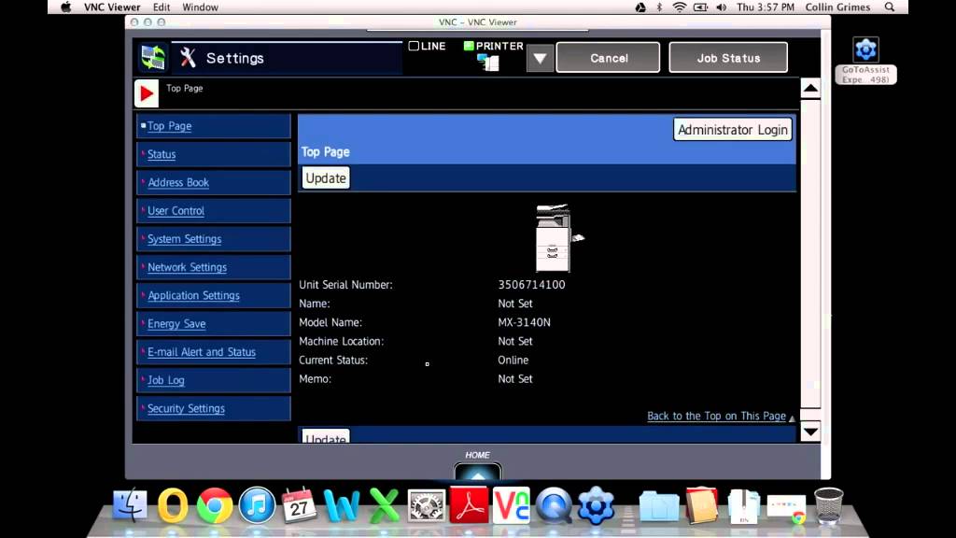Image resolution: width=956 pixels, height=538 pixels.
Task: Click the Google Drive menu bar icon
Action: [640, 7]
